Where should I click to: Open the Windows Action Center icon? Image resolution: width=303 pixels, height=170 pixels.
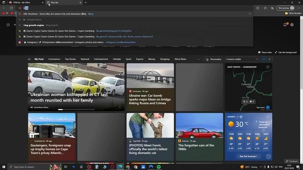tap(298, 167)
